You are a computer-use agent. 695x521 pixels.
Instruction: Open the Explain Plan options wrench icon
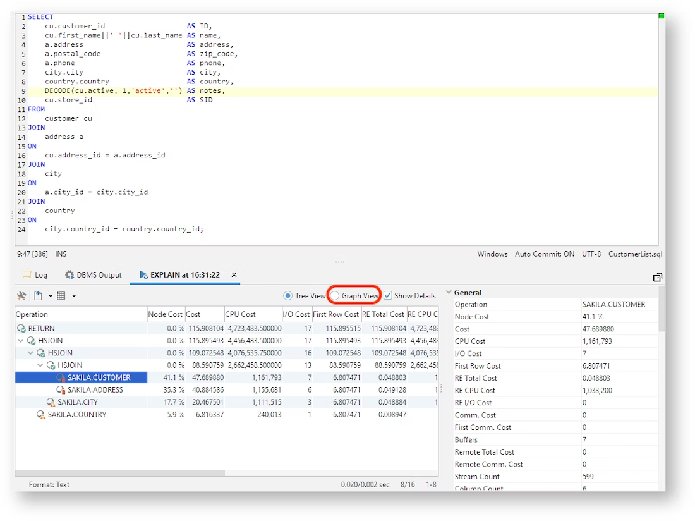click(x=21, y=295)
